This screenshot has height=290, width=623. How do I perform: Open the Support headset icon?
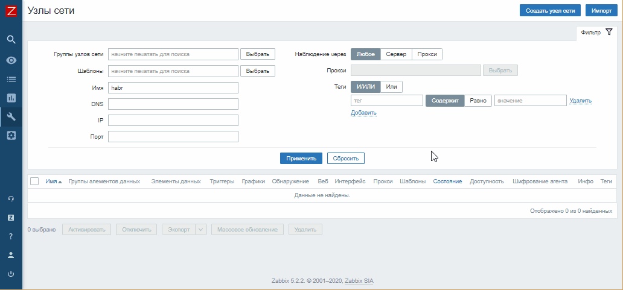point(11,199)
